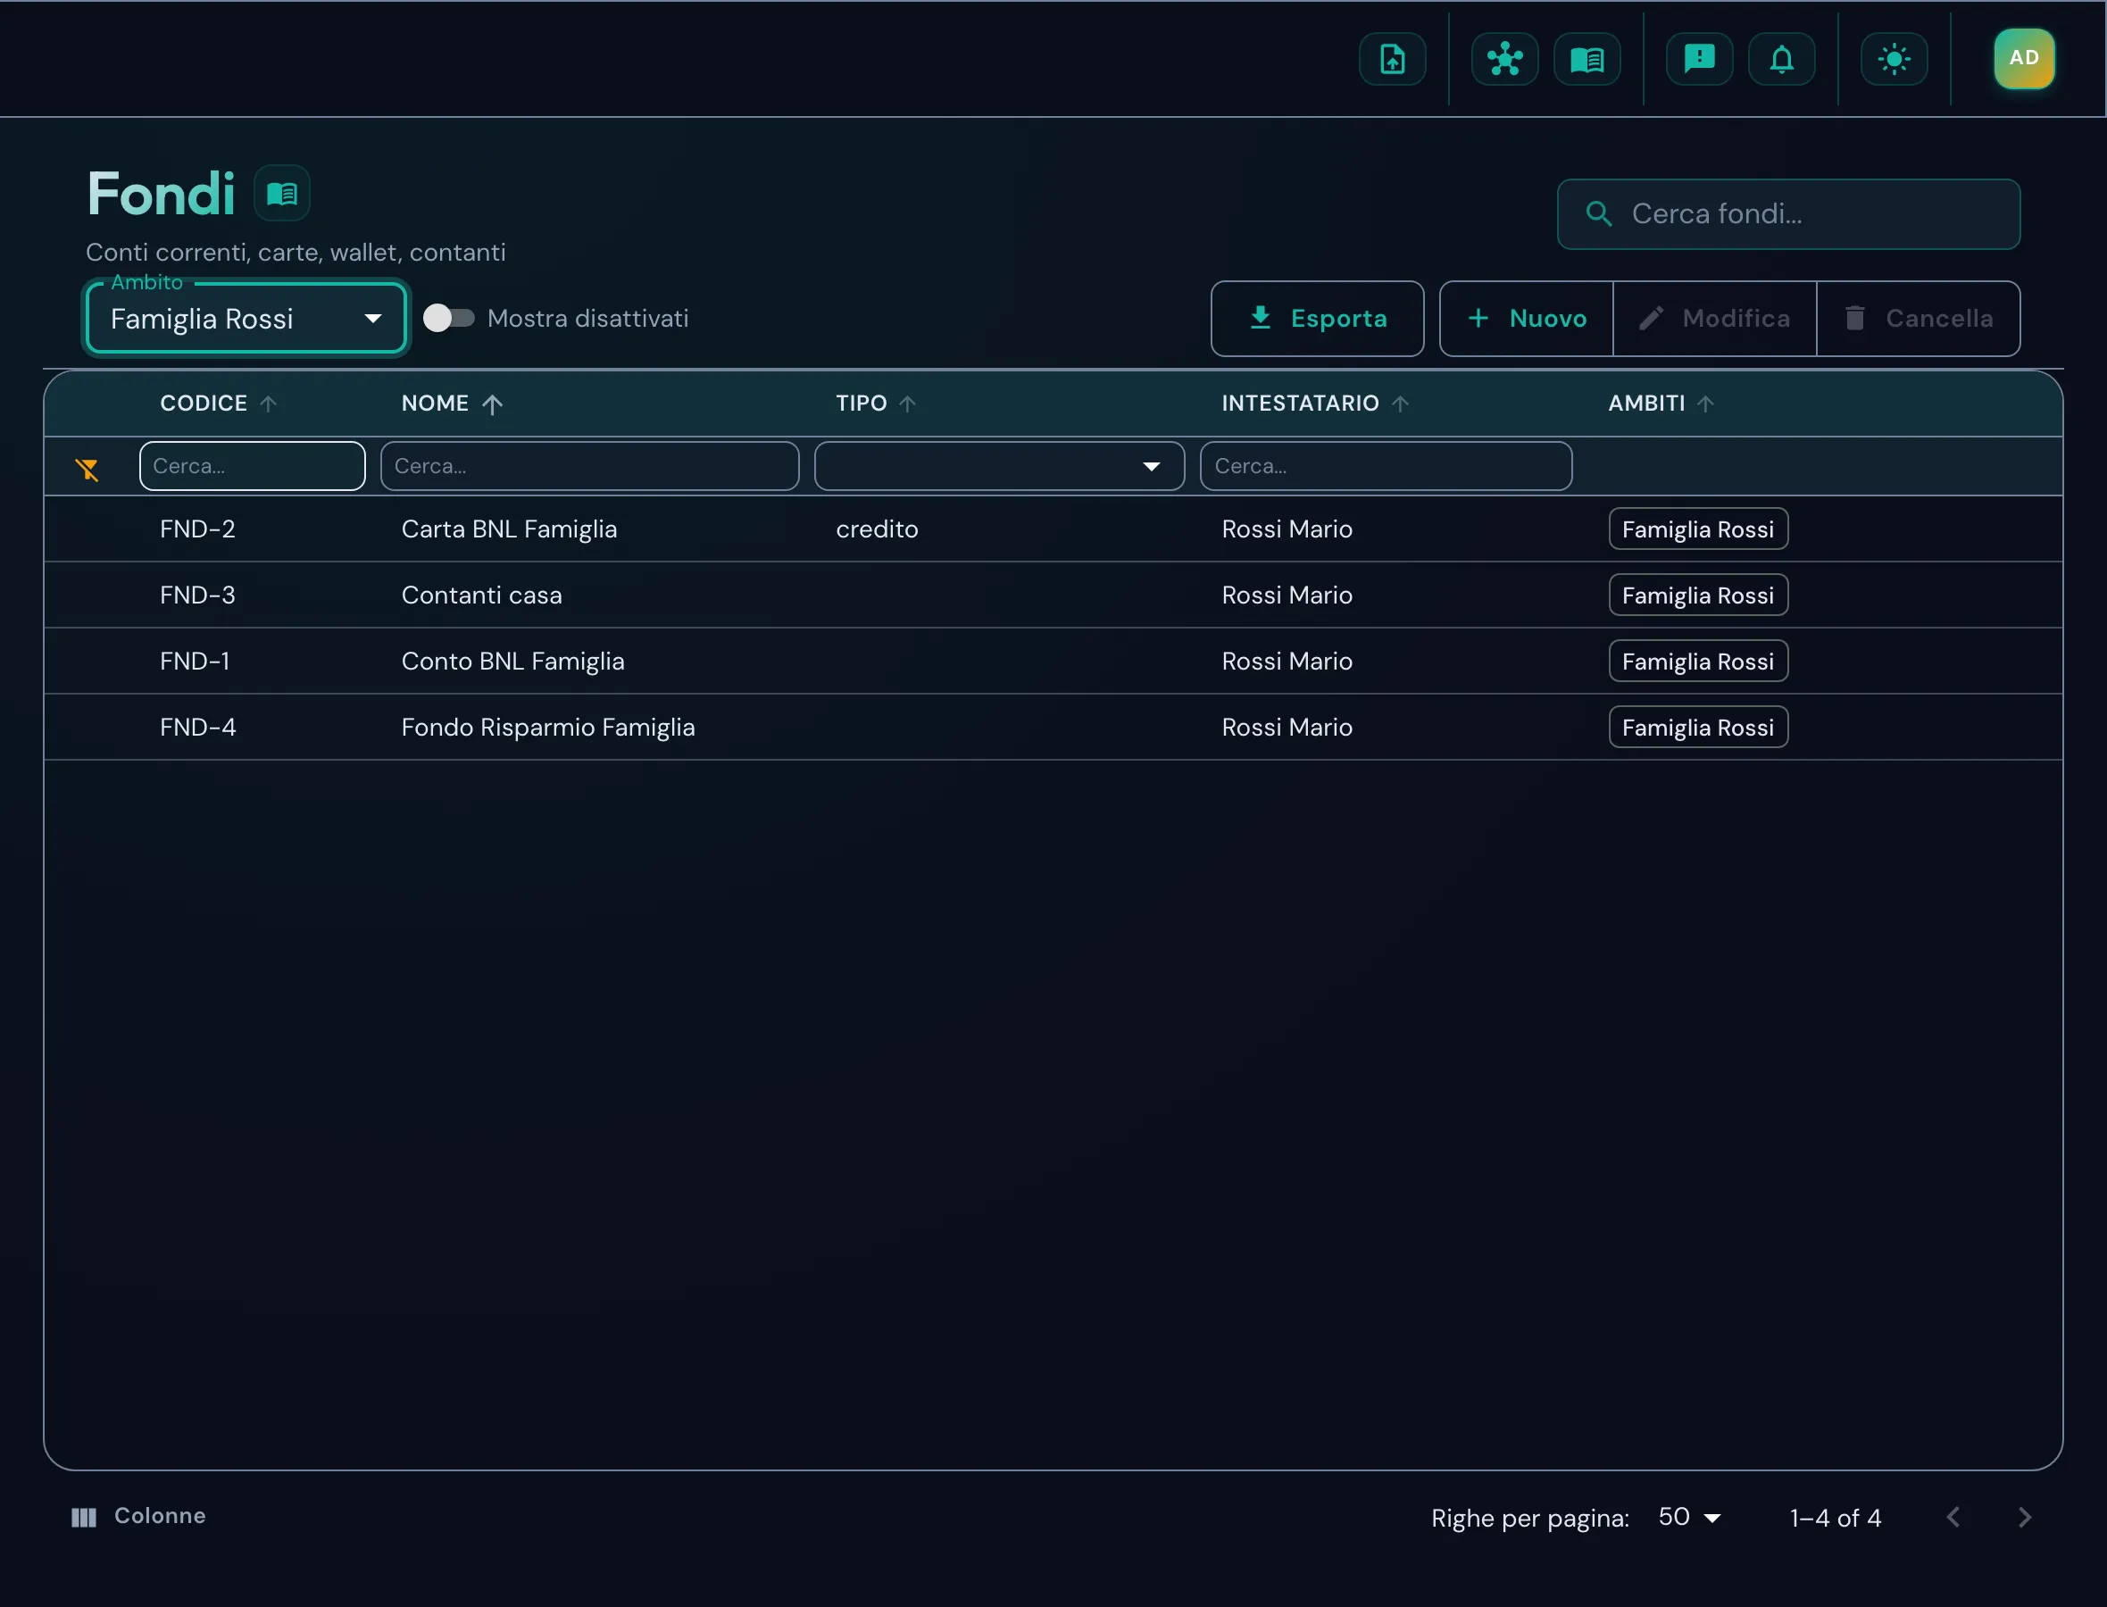Open notifications bell
The width and height of the screenshot is (2107, 1607).
click(x=1781, y=59)
